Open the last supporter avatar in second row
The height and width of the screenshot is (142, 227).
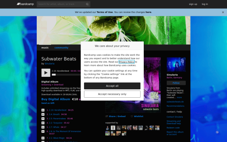coord(124,133)
